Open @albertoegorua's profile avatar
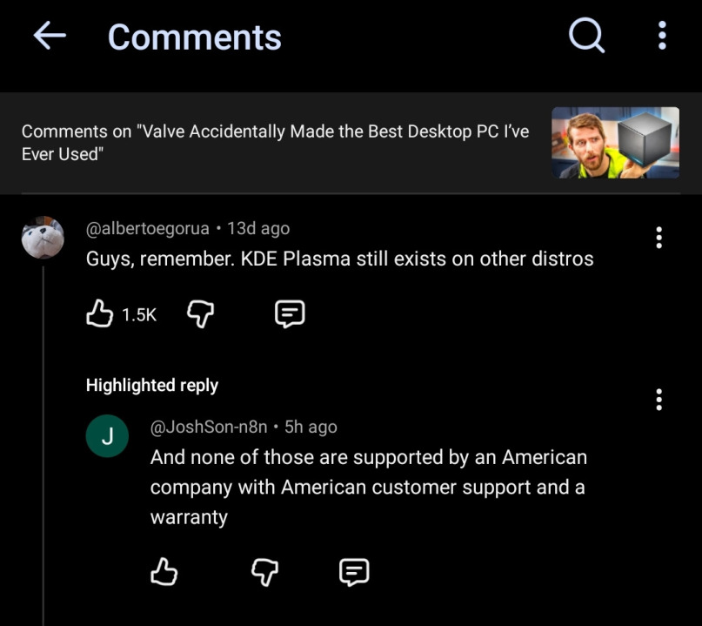Screen dimensions: 702x626 [43, 238]
